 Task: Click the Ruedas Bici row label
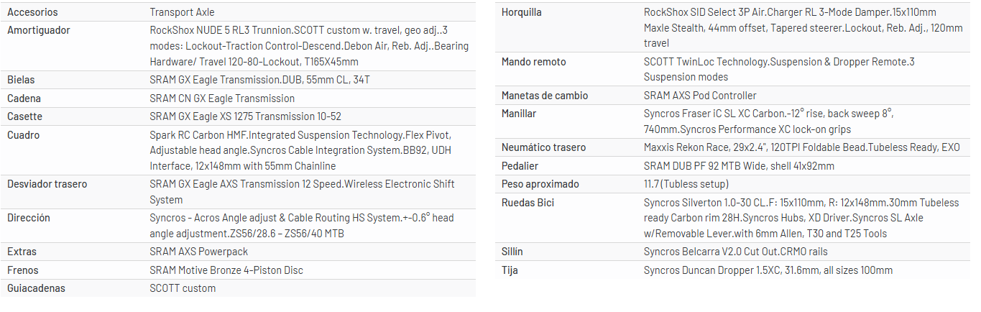point(528,203)
